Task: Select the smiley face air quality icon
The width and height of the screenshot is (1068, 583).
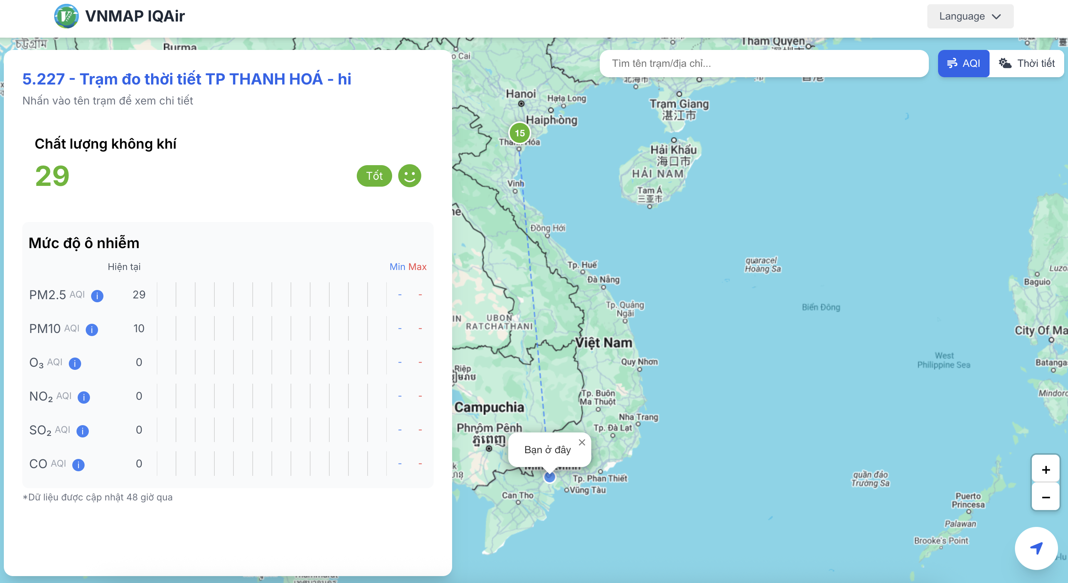Action: click(409, 176)
